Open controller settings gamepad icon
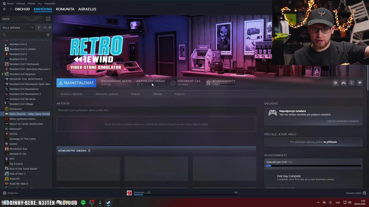 coord(344,83)
